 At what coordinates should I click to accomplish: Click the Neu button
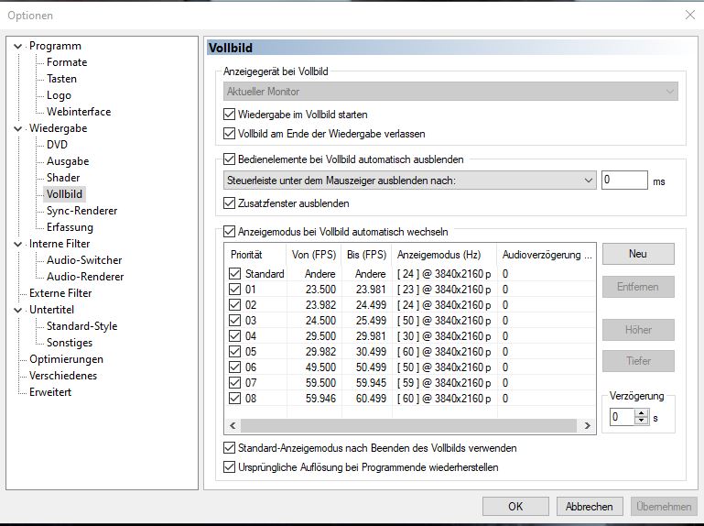tap(638, 254)
